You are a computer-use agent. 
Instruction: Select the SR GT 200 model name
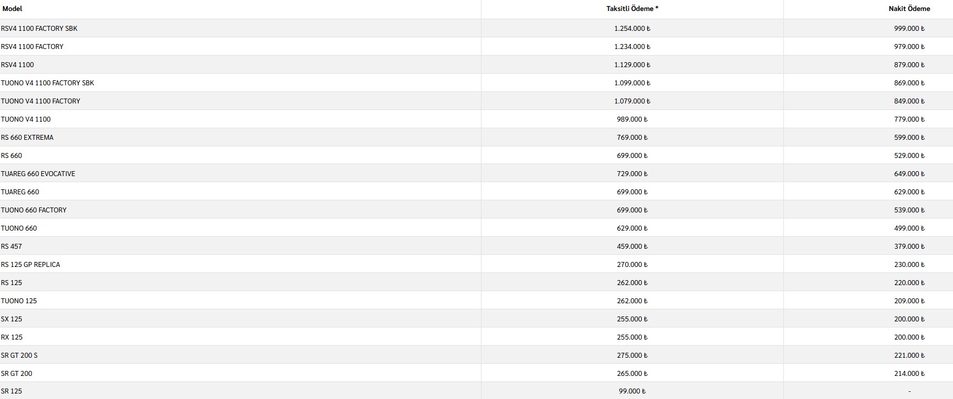point(17,374)
